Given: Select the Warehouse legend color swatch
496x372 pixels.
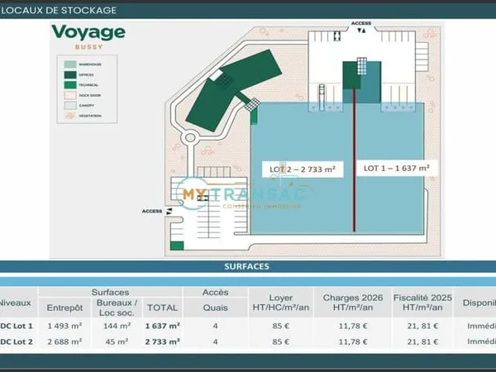Looking at the screenshot, I should [x=70, y=64].
